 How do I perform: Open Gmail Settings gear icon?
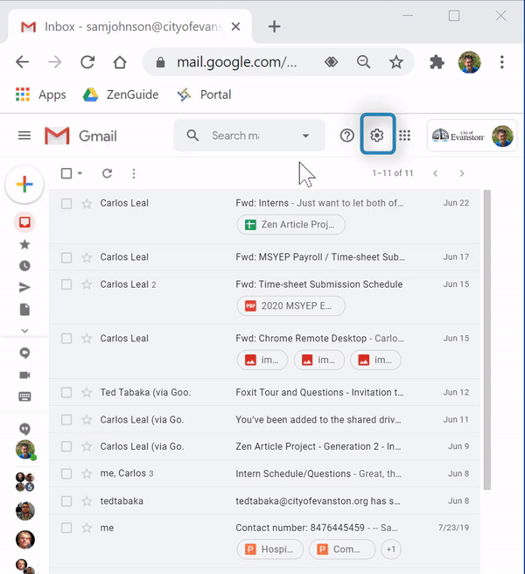coord(377,136)
